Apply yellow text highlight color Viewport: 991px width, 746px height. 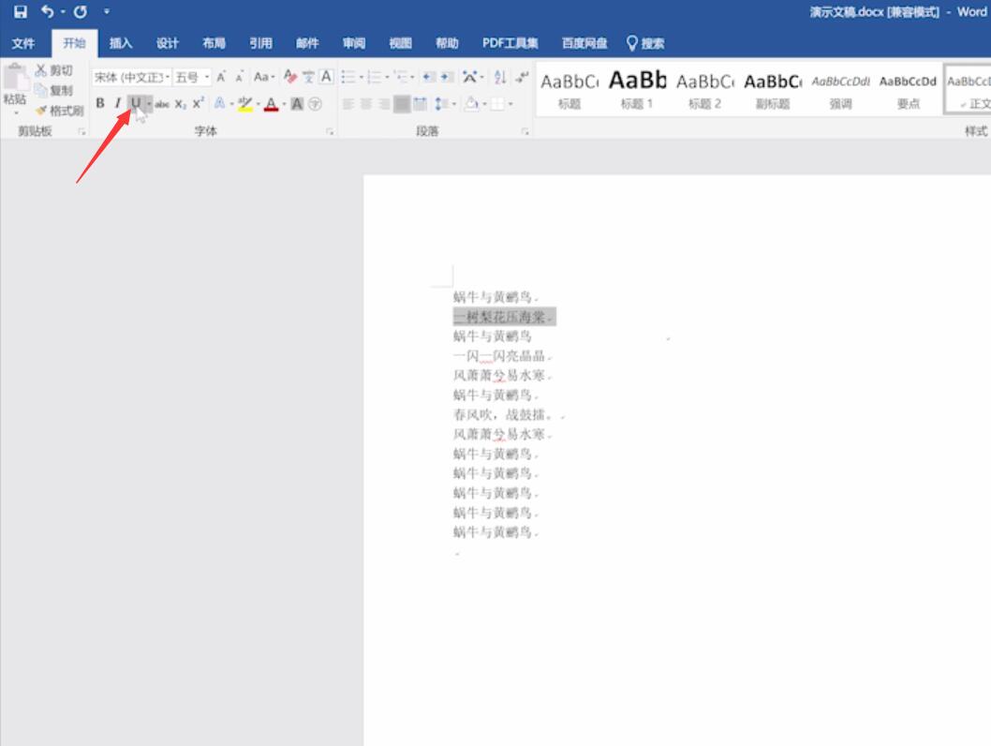tap(244, 104)
